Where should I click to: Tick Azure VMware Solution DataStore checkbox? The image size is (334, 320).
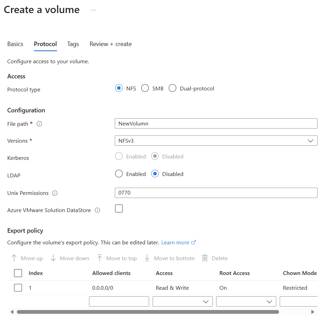pyautogui.click(x=119, y=209)
